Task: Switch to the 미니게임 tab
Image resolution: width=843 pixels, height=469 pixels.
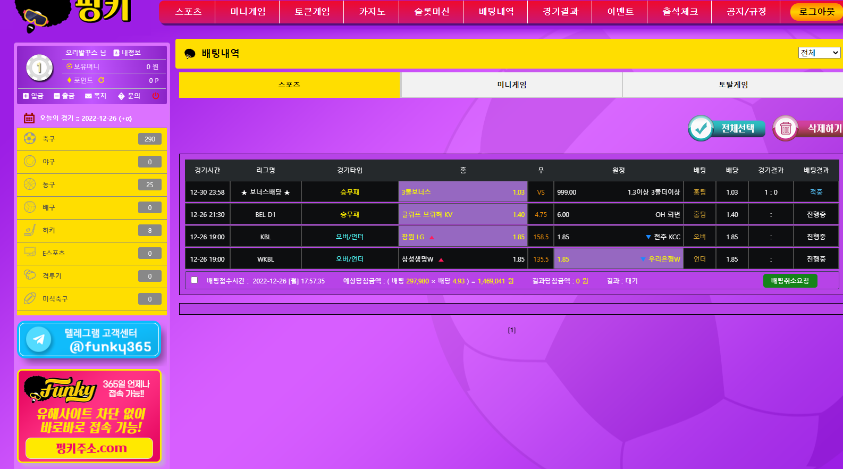Action: pyautogui.click(x=511, y=85)
